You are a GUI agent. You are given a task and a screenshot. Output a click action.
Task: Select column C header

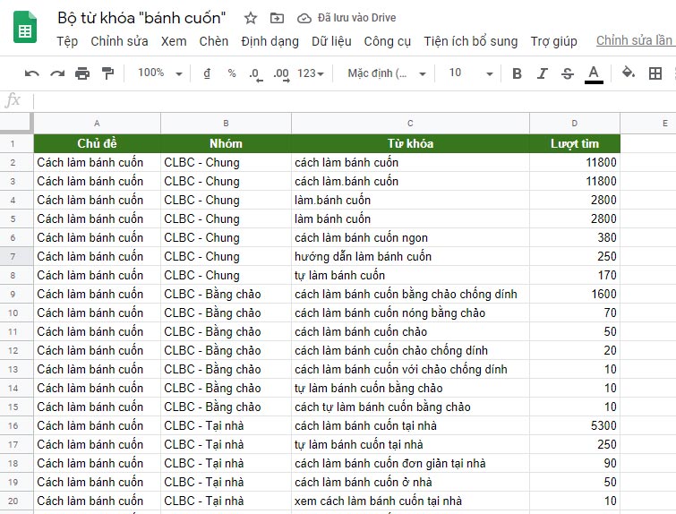tap(410, 124)
